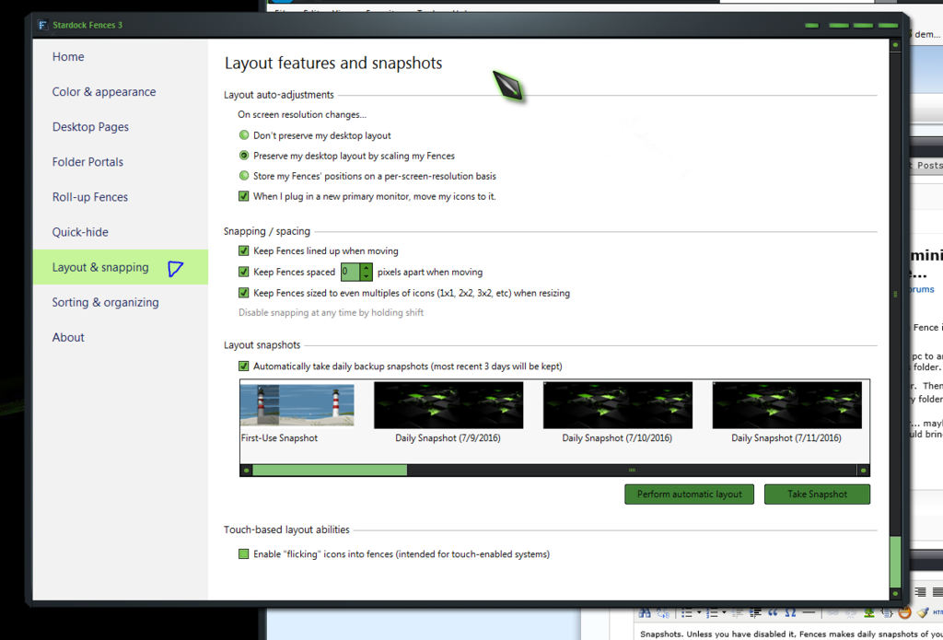Choose per-screen-resolution Fences position storage
The image size is (943, 640).
243,176
